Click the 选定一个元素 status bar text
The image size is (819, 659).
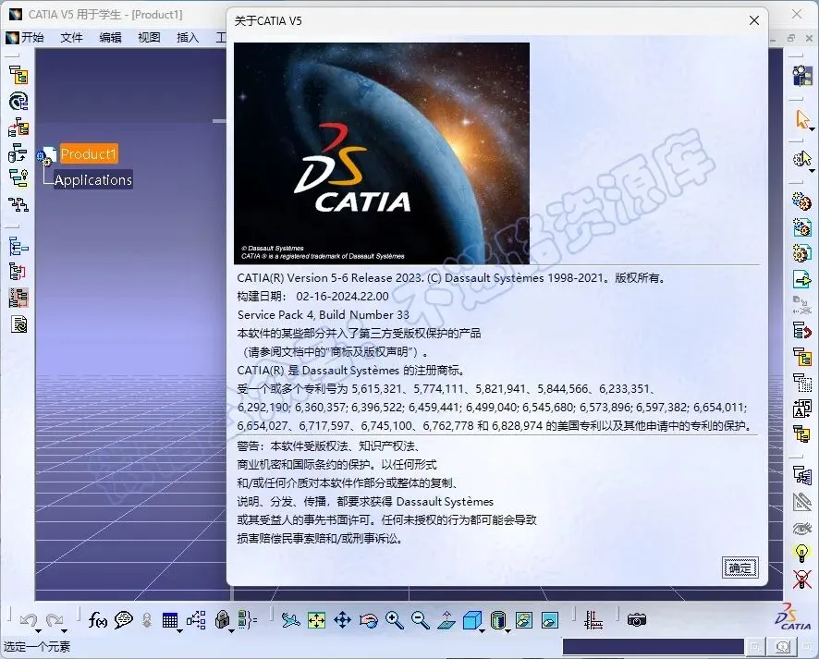(37, 646)
